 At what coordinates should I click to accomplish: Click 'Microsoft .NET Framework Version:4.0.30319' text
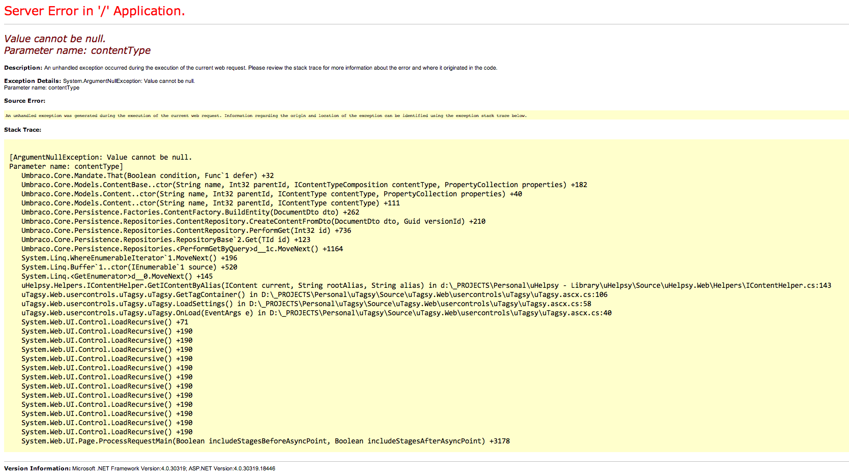pos(129,468)
